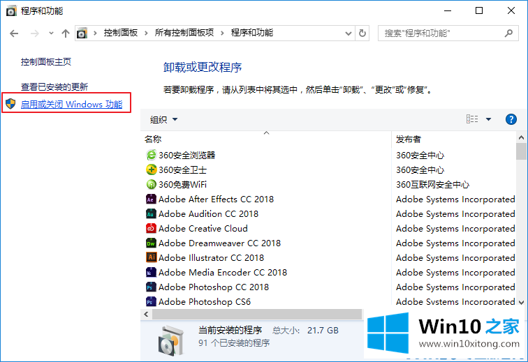The height and width of the screenshot is (362, 528).
Task: Click the Adobe After Effects CC 2018 icon
Action: [151, 199]
